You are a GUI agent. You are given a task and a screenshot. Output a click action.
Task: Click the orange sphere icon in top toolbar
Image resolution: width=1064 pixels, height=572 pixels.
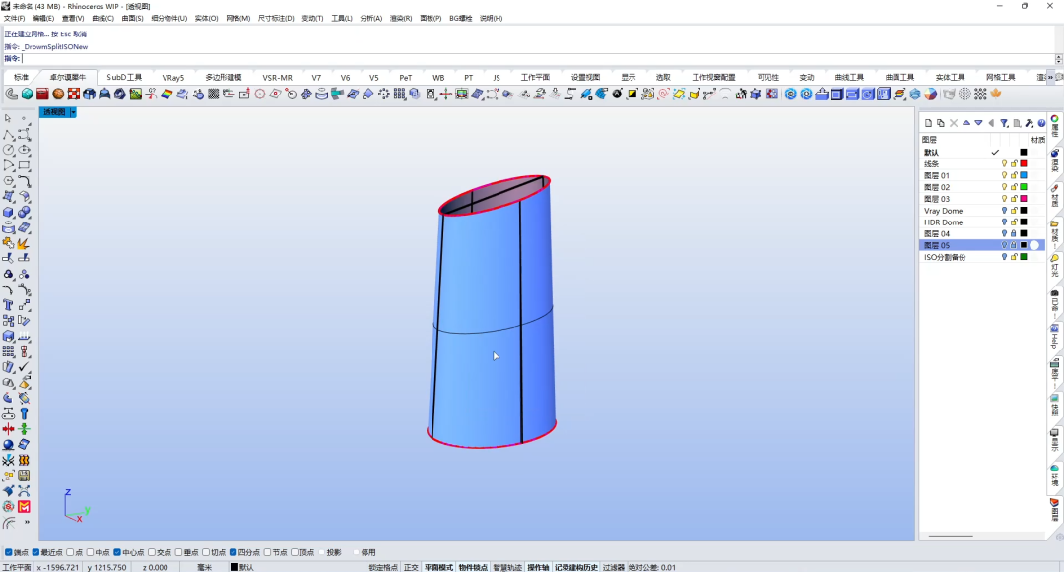point(58,95)
